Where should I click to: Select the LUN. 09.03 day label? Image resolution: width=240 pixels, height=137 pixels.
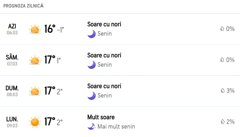pyautogui.click(x=12, y=122)
